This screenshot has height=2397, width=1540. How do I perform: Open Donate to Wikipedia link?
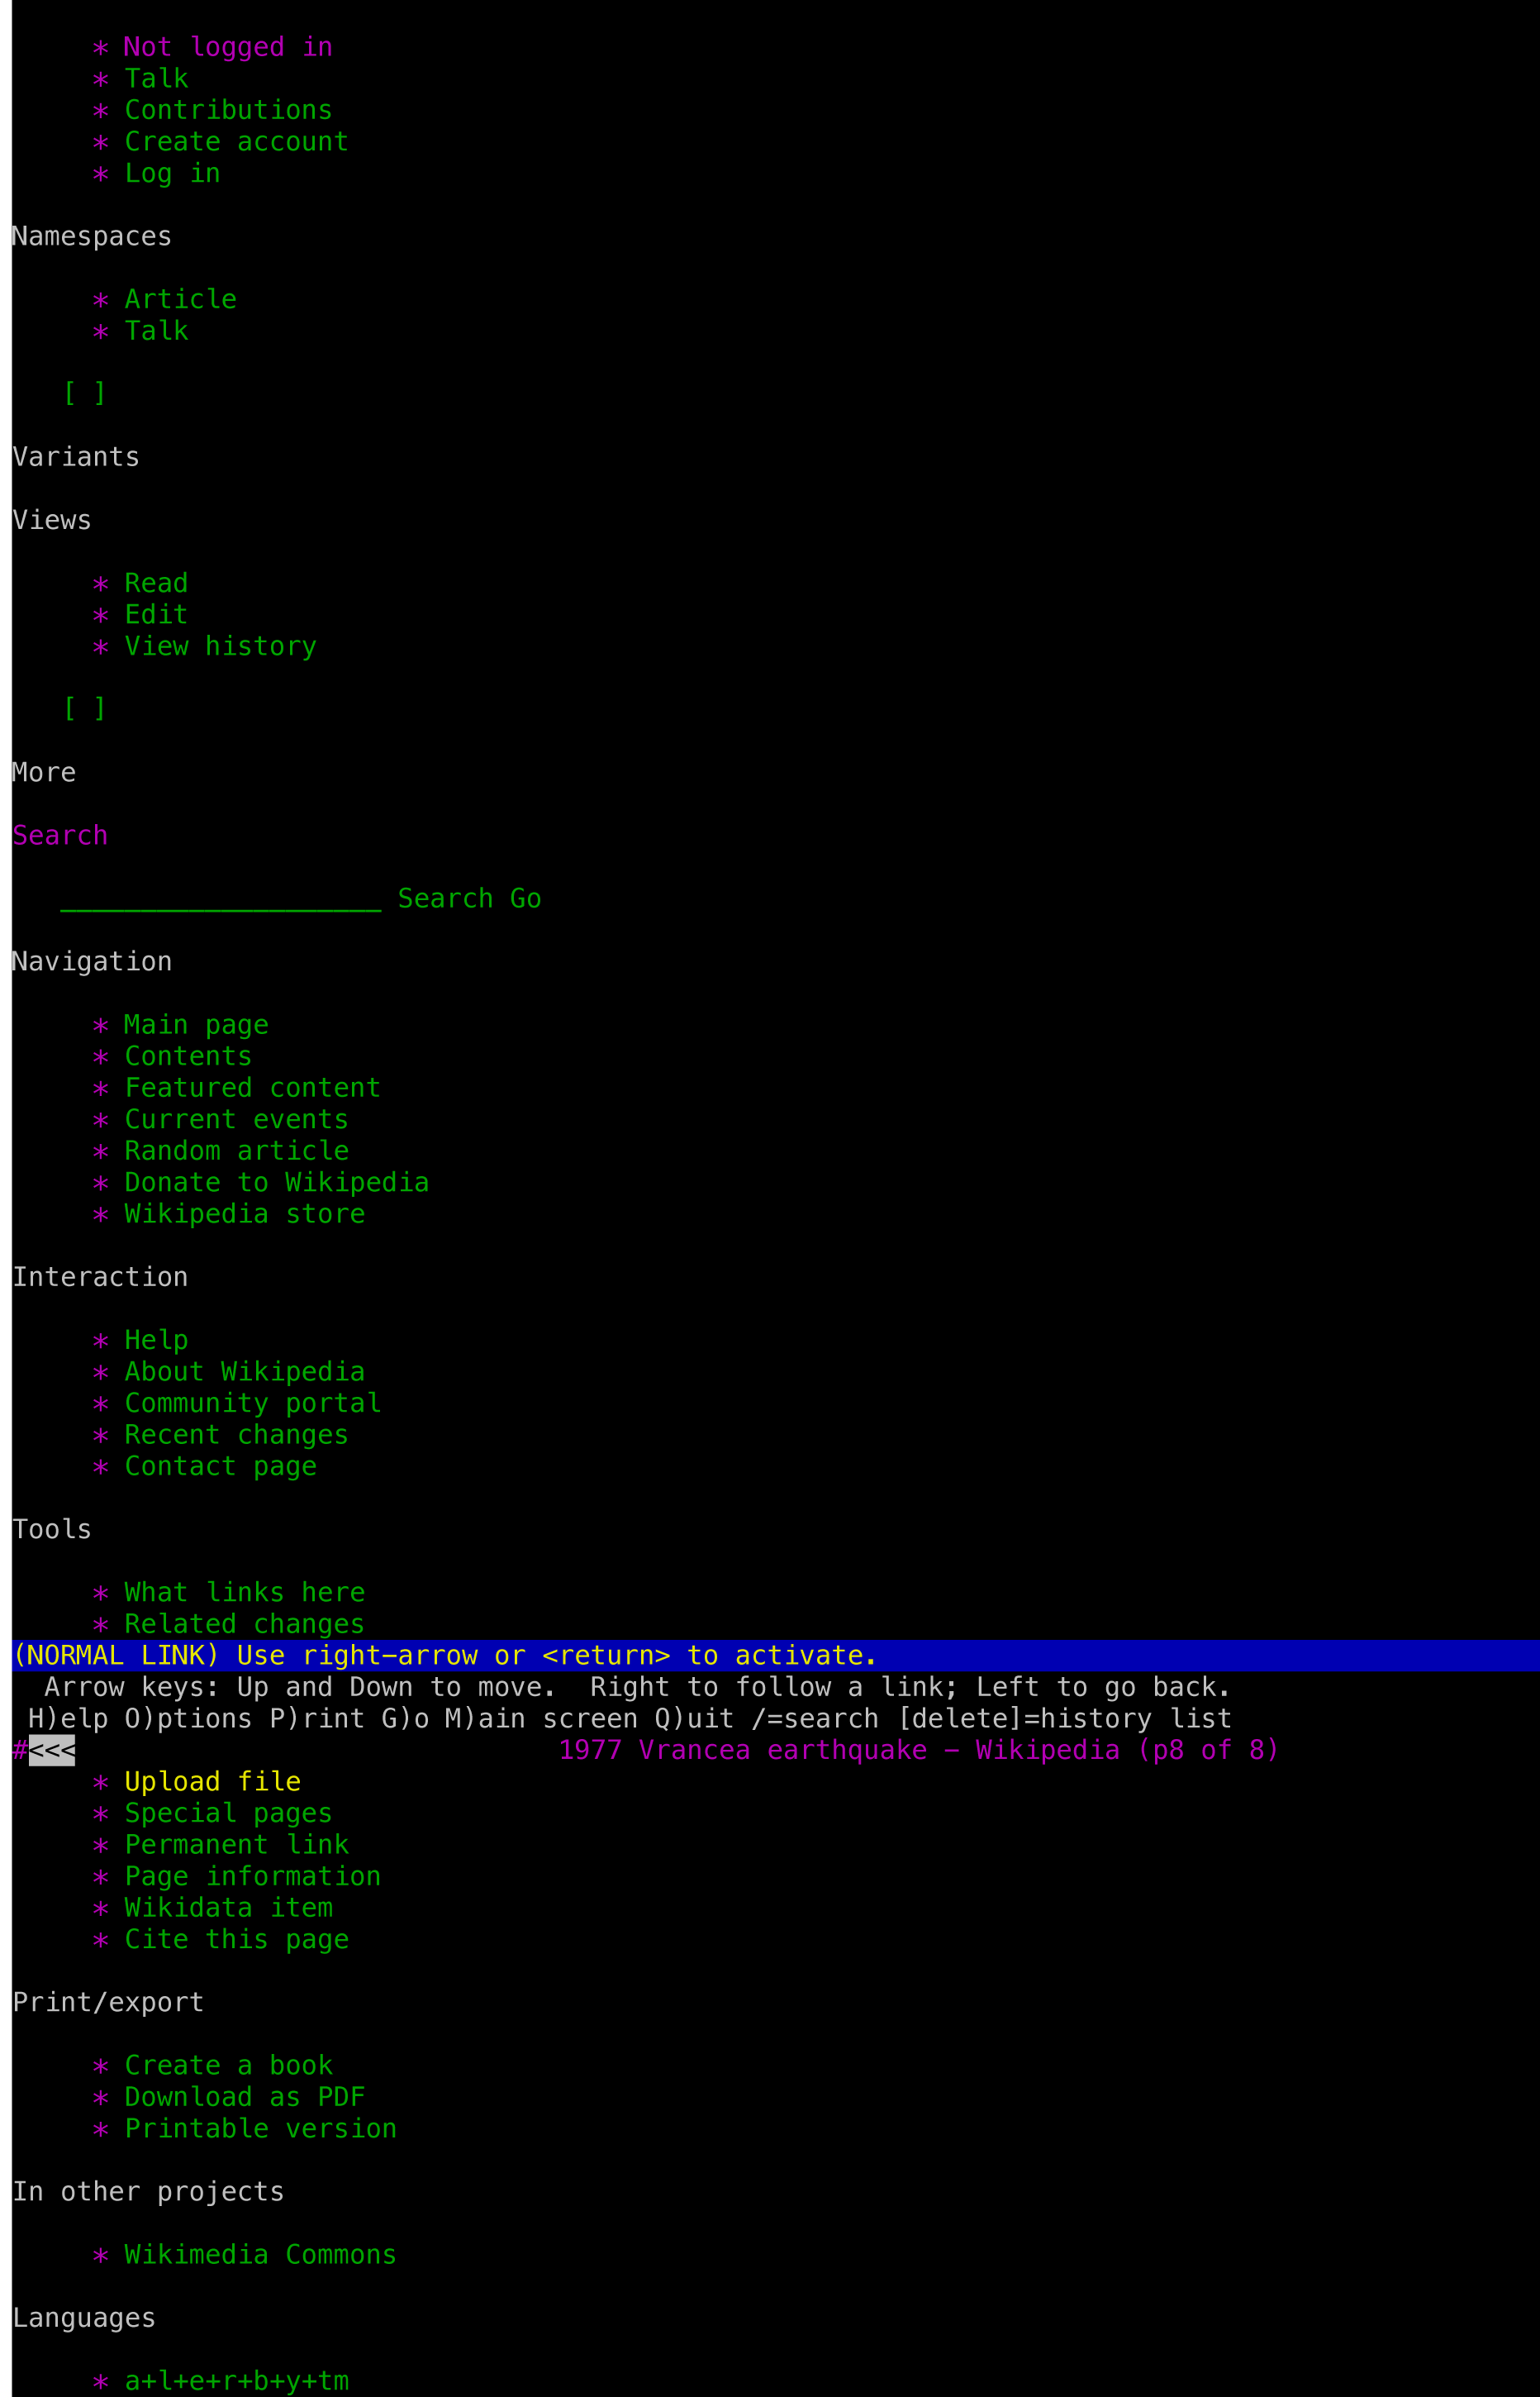276,1183
